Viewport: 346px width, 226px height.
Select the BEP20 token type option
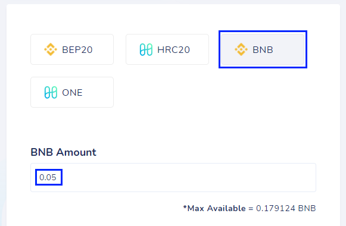pos(72,49)
